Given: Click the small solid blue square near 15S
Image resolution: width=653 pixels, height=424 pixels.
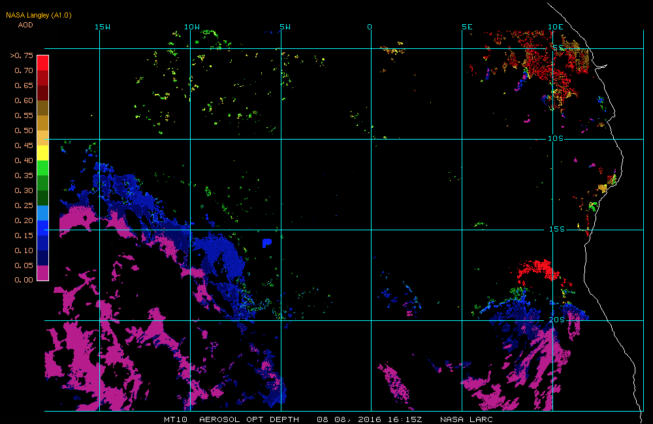Looking at the screenshot, I should pos(267,243).
